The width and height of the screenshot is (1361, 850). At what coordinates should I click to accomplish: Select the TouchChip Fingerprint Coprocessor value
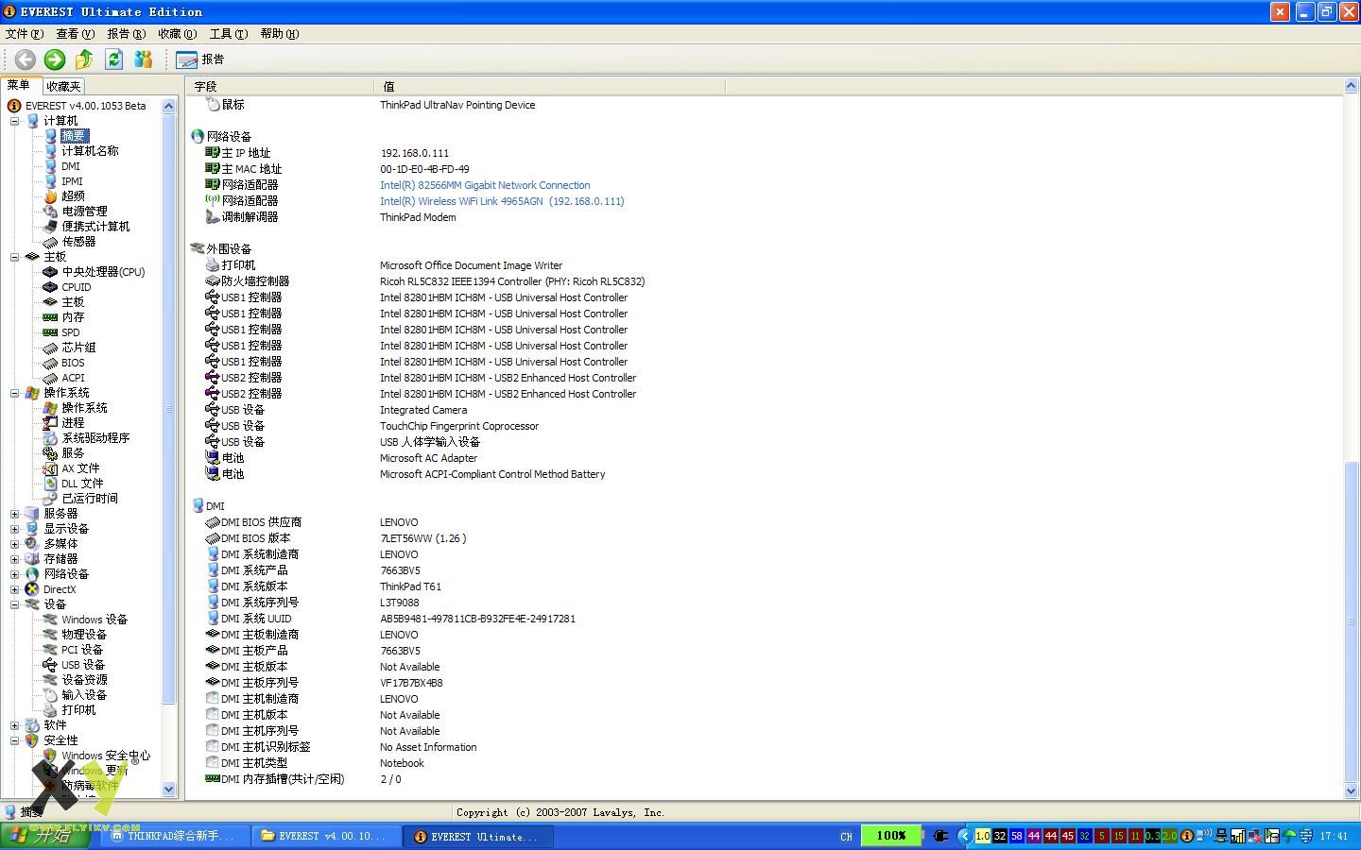[x=459, y=426]
